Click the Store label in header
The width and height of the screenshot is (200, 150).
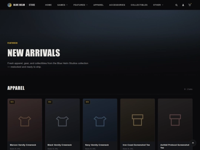(32, 5)
